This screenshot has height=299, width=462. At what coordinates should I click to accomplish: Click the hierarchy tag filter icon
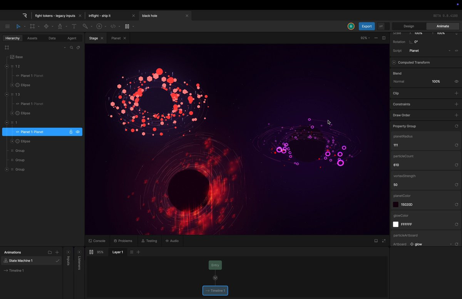point(78,48)
